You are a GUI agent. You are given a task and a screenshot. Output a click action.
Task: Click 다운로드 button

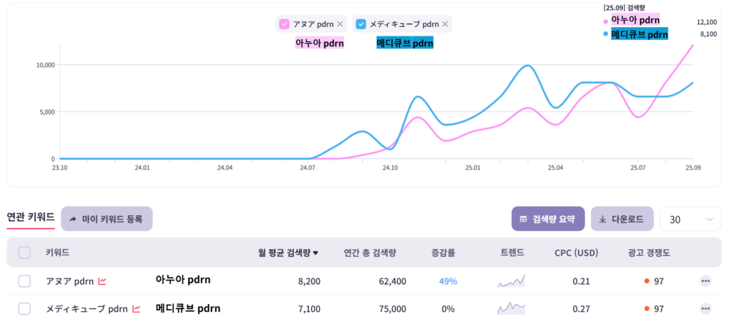coord(622,219)
